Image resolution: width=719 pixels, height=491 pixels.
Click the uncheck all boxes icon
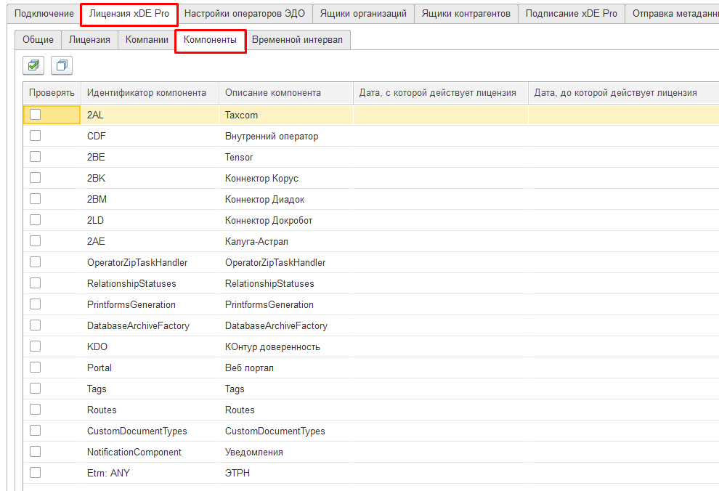62,65
